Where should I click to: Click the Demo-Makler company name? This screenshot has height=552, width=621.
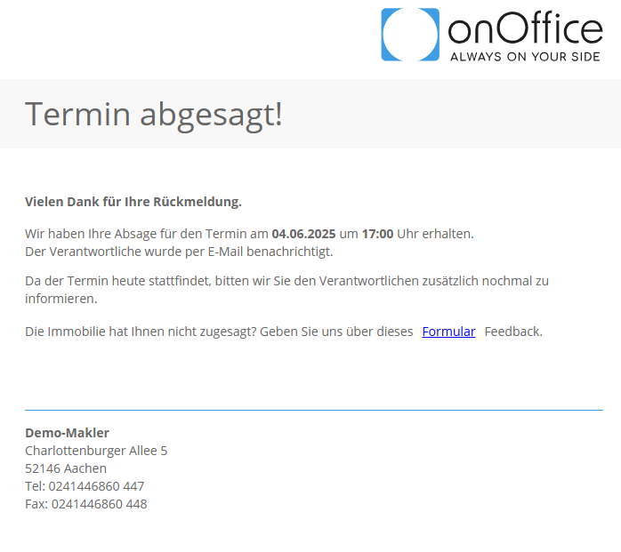tap(67, 433)
